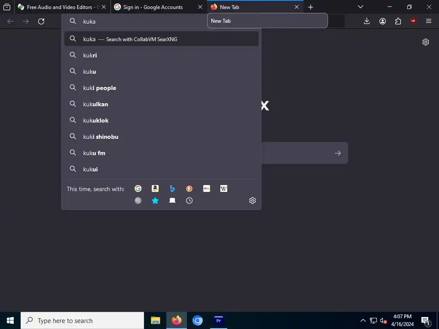Open the Windows Start menu
This screenshot has width=439, height=329.
[10, 320]
